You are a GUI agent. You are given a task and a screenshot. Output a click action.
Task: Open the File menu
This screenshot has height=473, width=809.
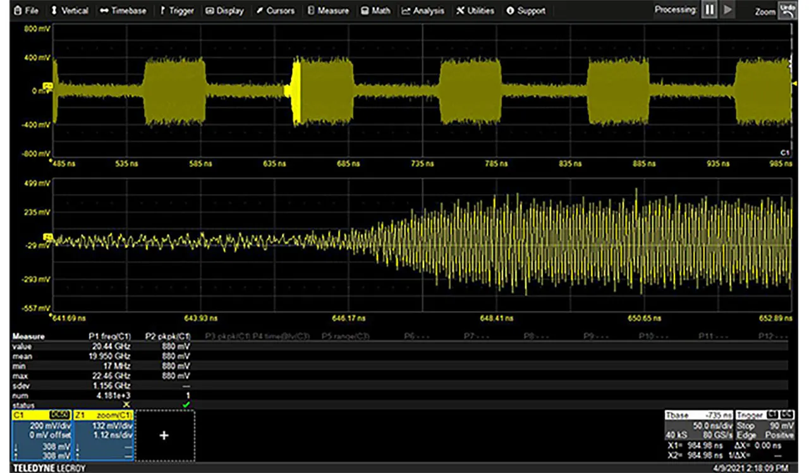pos(25,11)
